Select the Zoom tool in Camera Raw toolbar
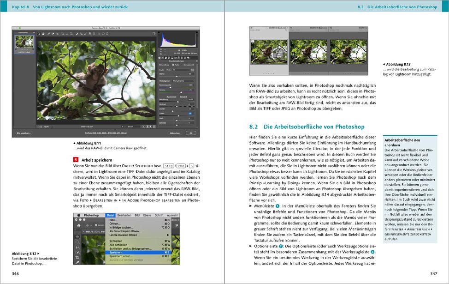Viewport: 449px width, 284px height. (39, 34)
